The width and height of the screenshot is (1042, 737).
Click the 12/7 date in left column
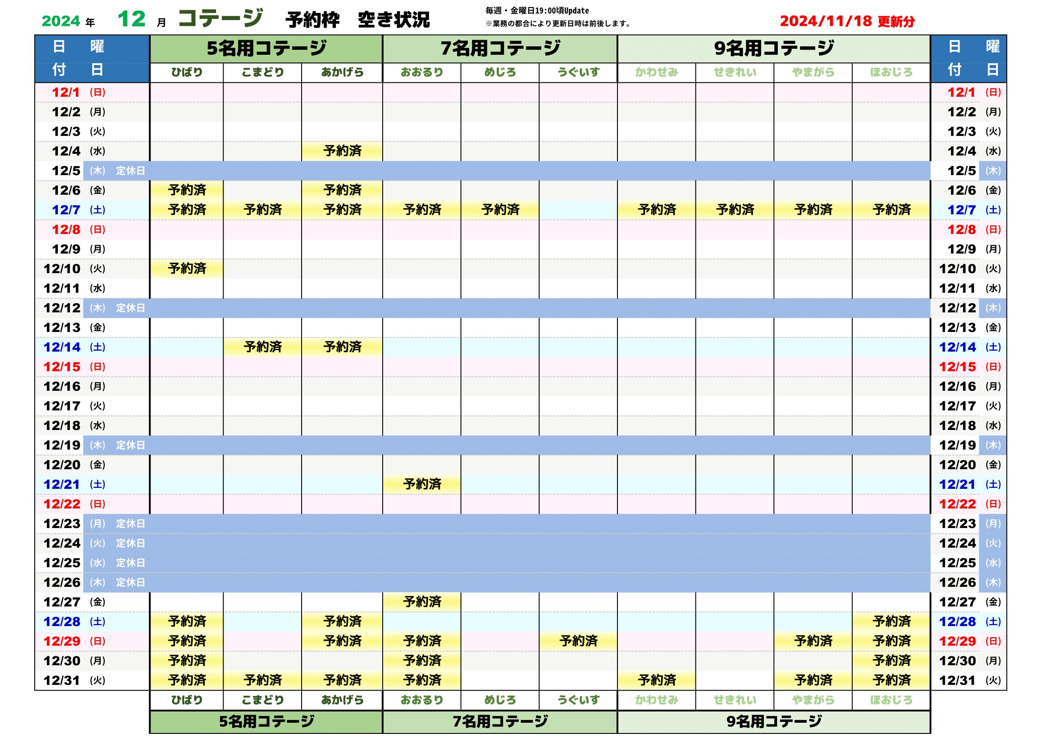(x=66, y=210)
